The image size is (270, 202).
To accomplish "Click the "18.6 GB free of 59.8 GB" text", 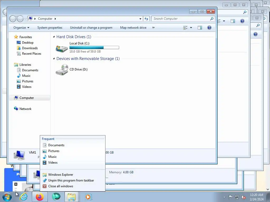I will point(85,52).
